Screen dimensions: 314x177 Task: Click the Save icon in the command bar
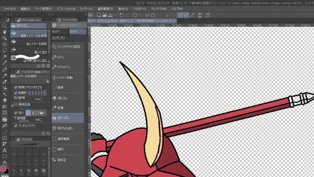click(110, 15)
